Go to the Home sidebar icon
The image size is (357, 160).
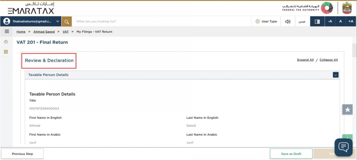click(x=6, y=42)
